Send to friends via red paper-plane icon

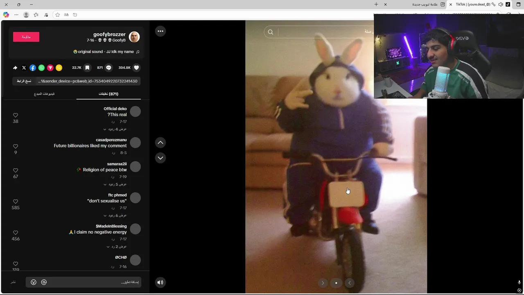point(50,68)
